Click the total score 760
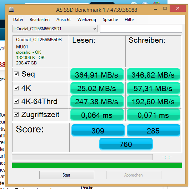The height and width of the screenshot is (189, 195). click(126, 144)
